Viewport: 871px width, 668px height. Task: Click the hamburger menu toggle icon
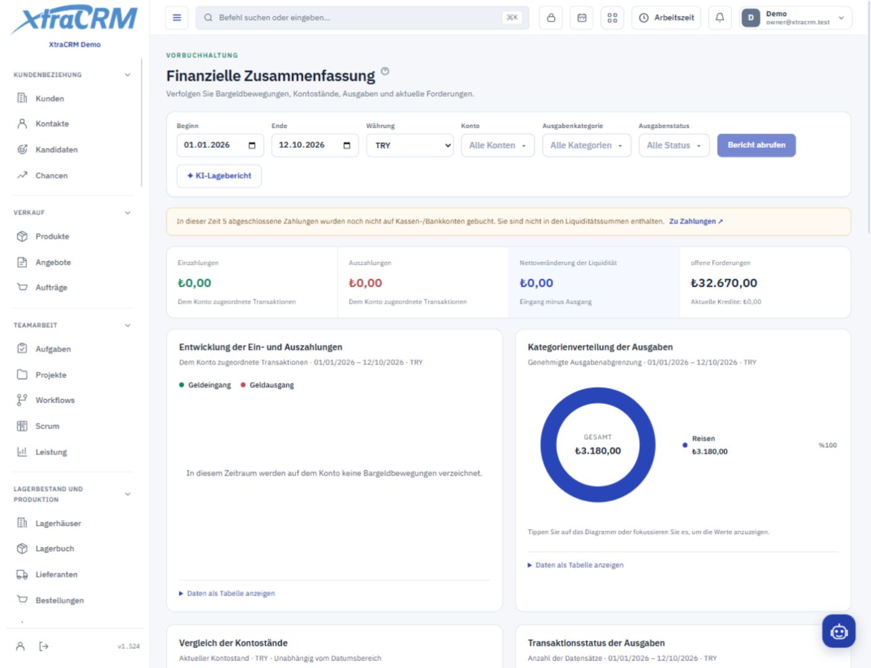(x=177, y=18)
